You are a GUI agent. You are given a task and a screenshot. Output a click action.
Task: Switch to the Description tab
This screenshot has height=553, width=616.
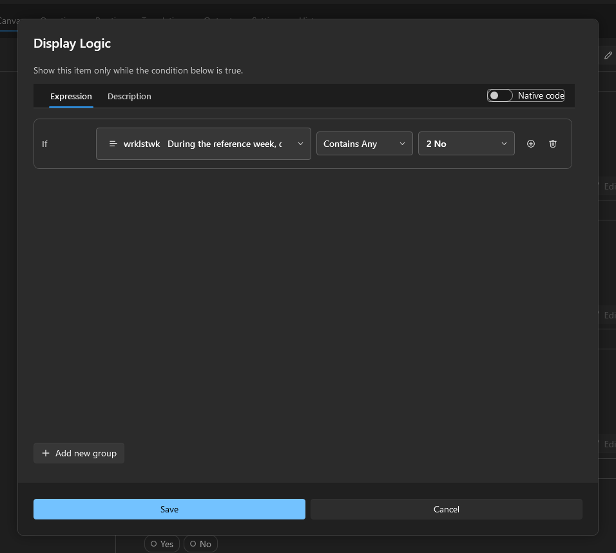pos(130,96)
